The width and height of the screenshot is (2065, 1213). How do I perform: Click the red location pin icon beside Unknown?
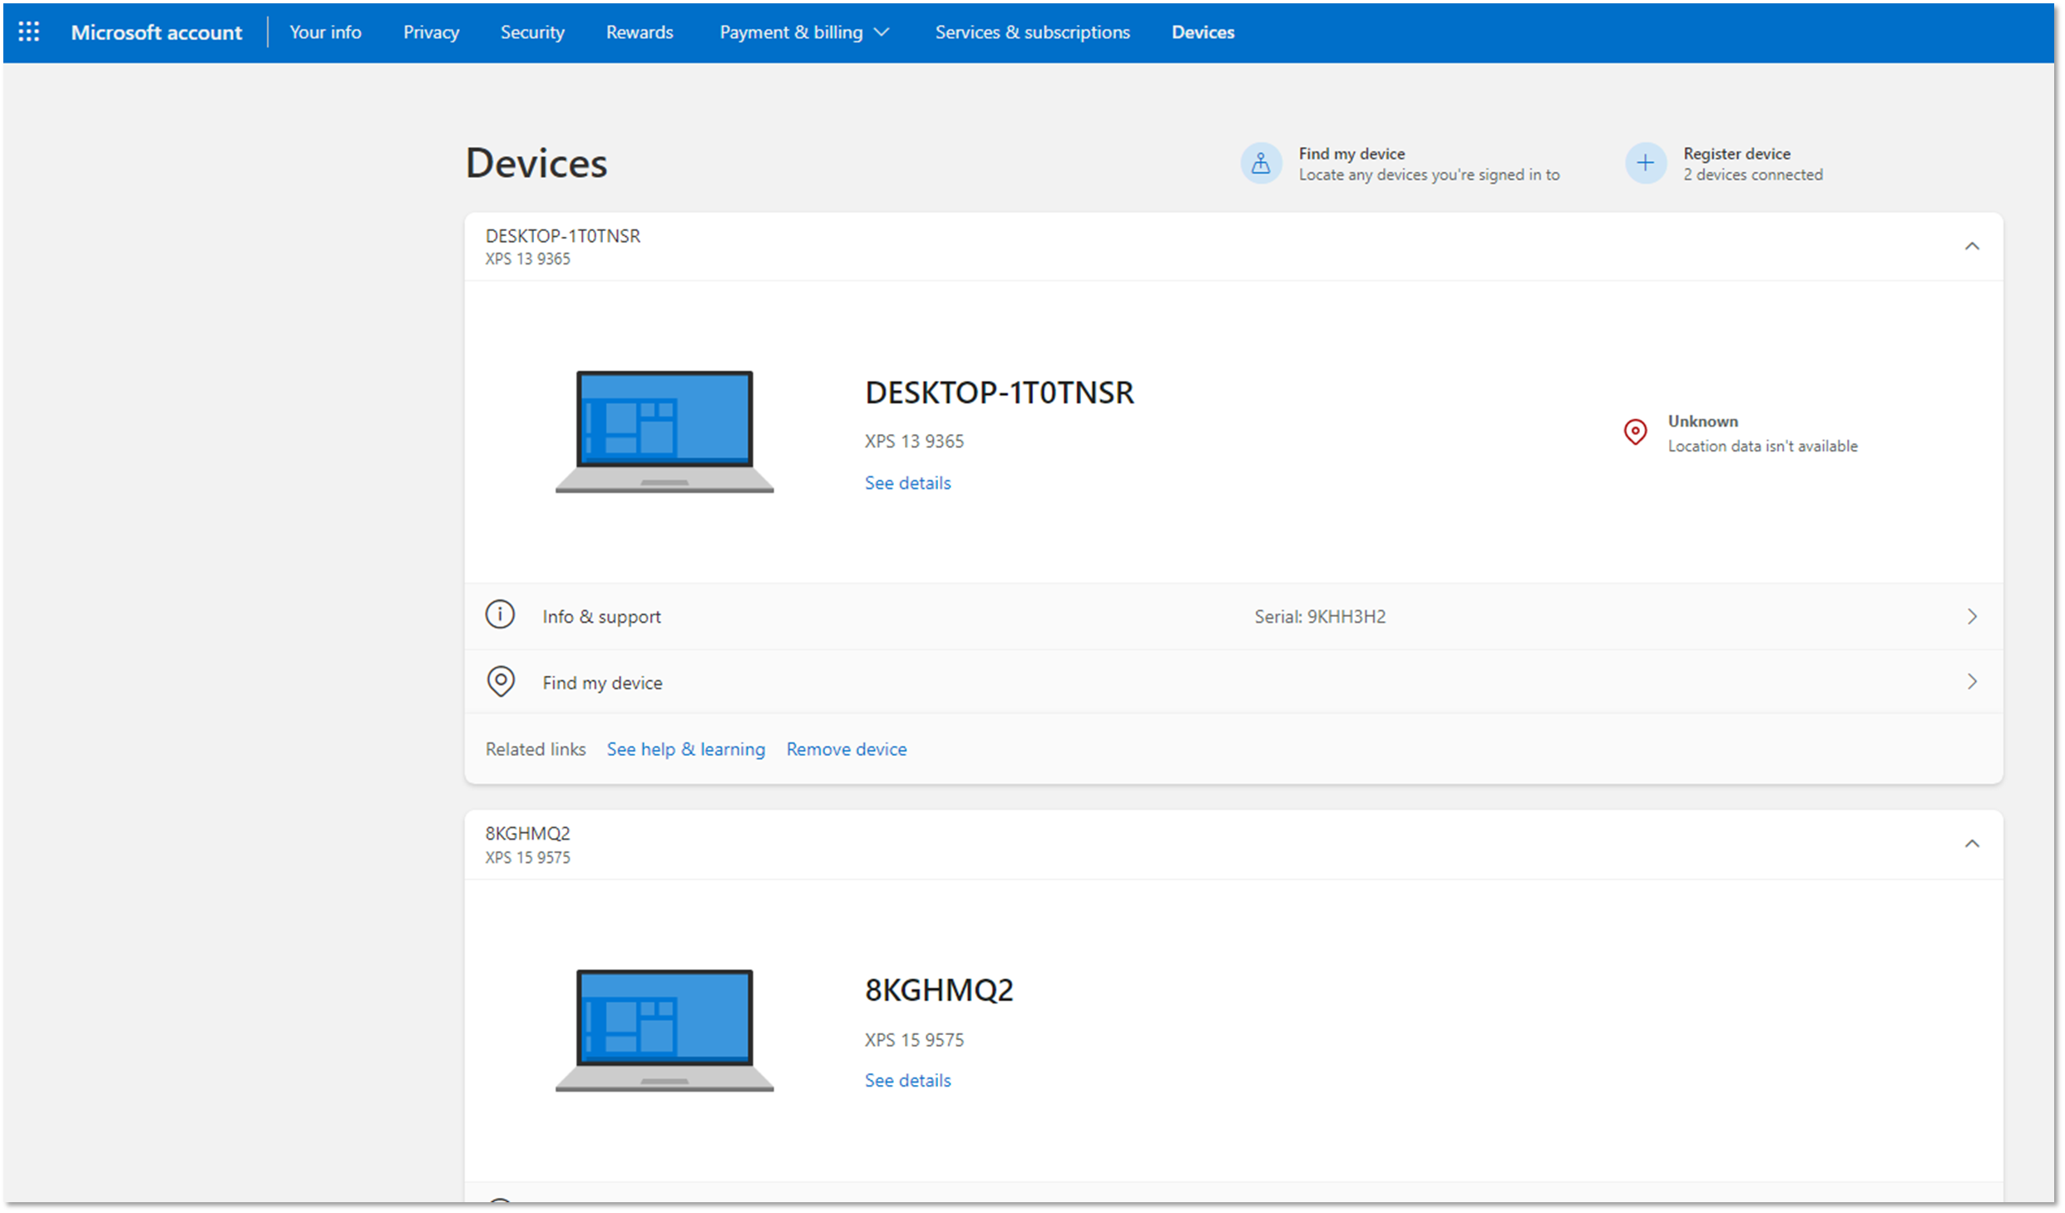pos(1634,432)
